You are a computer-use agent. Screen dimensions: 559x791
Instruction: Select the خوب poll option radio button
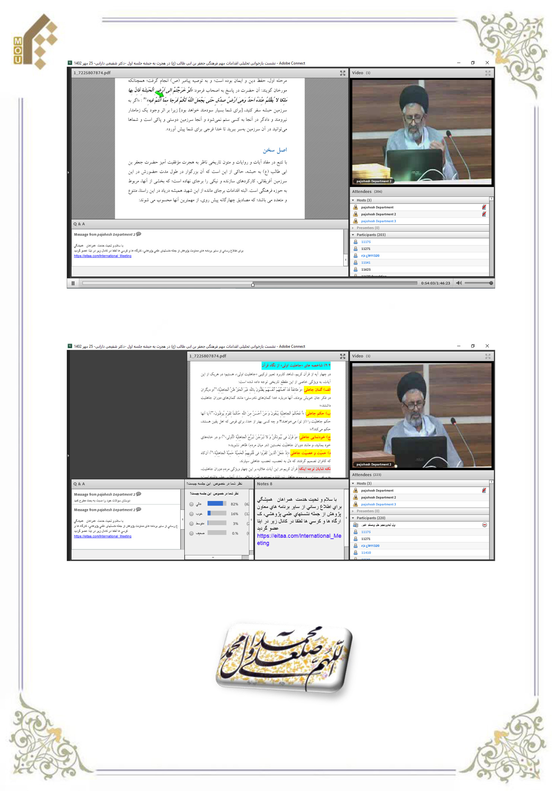[x=192, y=514]
